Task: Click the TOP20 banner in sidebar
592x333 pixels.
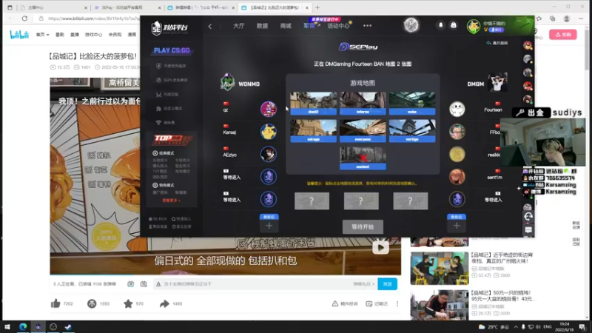Action: tap(172, 139)
